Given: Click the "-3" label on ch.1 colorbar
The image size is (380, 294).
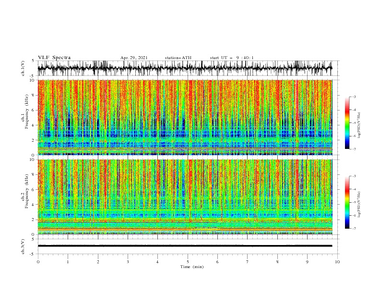Looking at the screenshot, I should (354, 97).
